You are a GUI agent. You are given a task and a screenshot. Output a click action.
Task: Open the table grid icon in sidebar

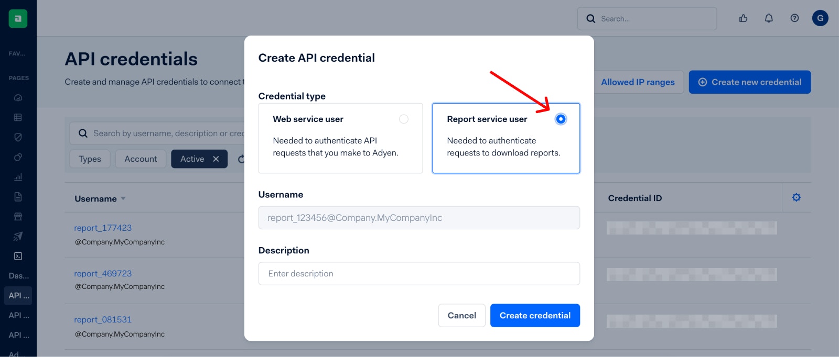tap(18, 118)
